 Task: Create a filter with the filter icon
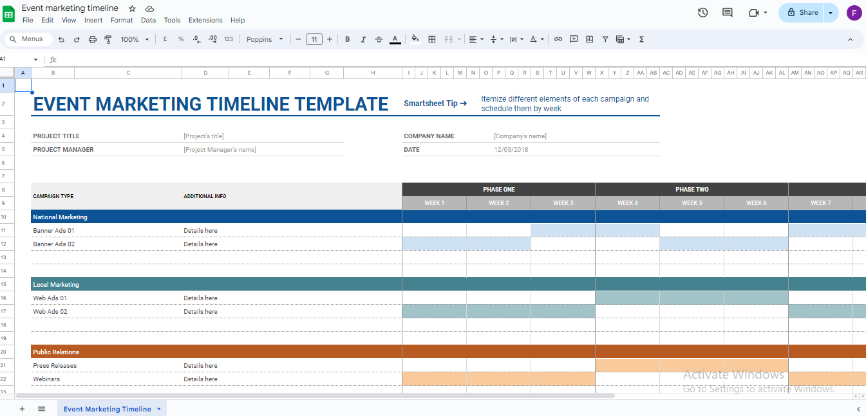(605, 39)
